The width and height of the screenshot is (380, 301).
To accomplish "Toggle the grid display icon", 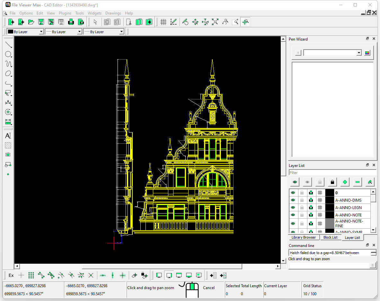I will coord(163,22).
